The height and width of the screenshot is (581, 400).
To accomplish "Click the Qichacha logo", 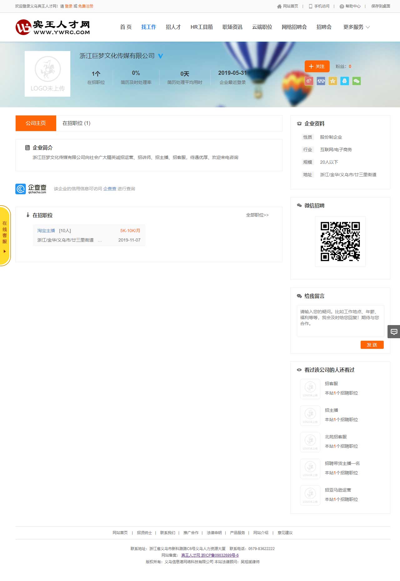I will [x=31, y=189].
